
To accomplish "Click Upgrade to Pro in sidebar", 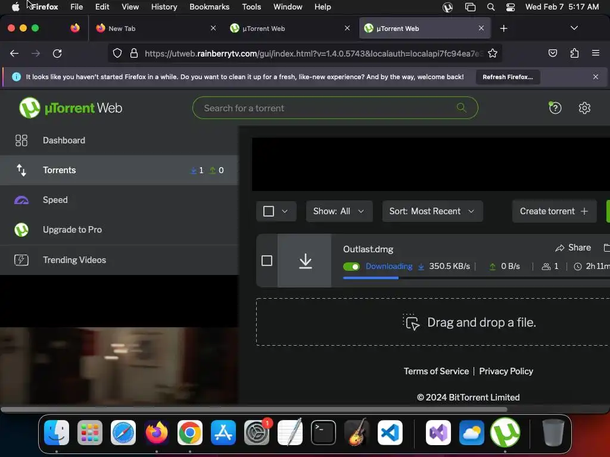I will click(x=119, y=230).
